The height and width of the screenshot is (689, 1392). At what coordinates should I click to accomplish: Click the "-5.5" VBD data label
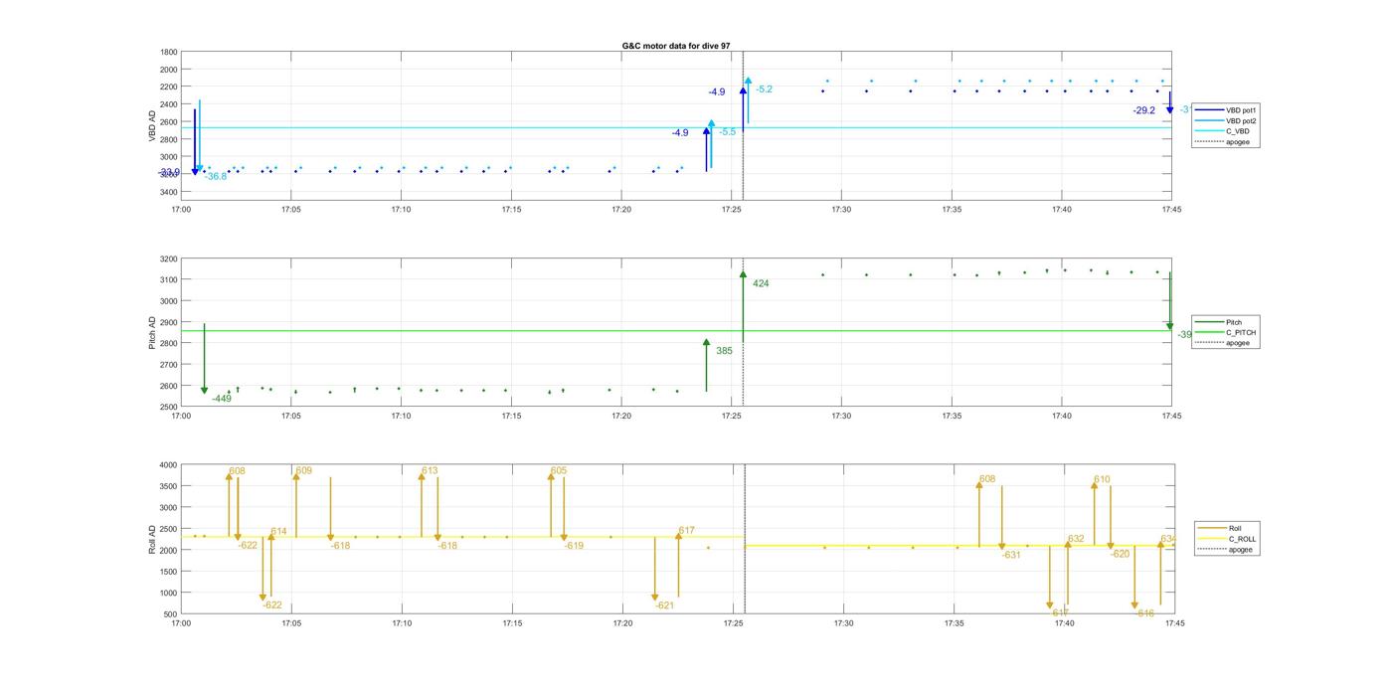point(728,132)
